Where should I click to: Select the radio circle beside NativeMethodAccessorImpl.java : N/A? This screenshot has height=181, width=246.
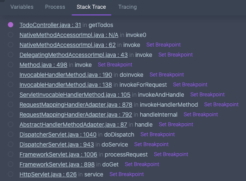tap(10, 35)
